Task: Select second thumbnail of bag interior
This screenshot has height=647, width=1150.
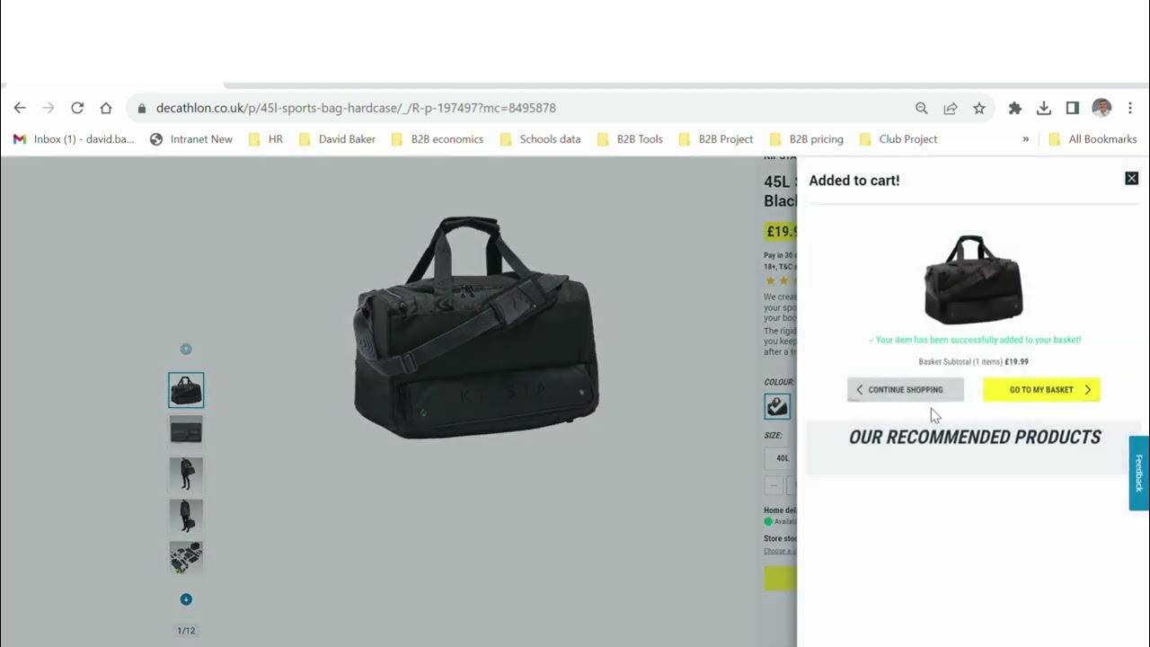Action: click(x=186, y=431)
